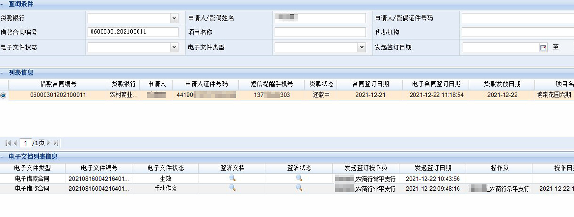Screen dimensions: 574x217
Task: Click the 项目名称 input field
Action: click(320, 32)
